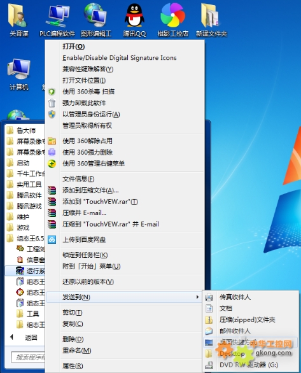Select 还原以前的版本(V)
Image resolution: width=301 pixels, height=373 pixels.
88,281
